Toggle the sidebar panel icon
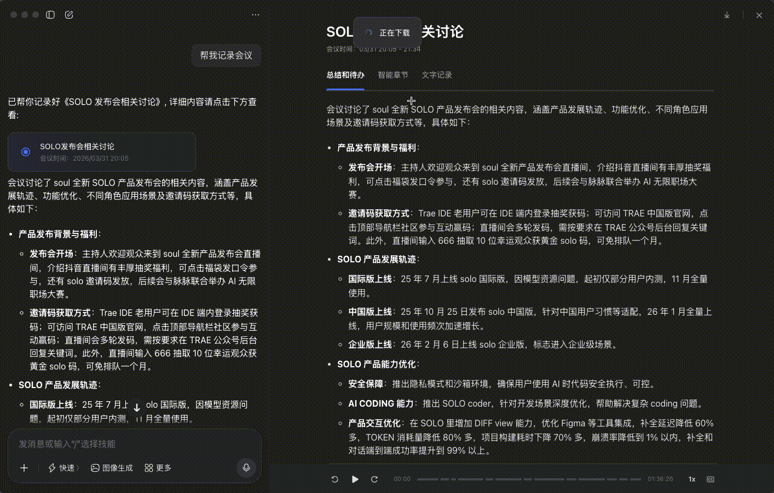Screen dimensions: 774x493 click(50, 15)
